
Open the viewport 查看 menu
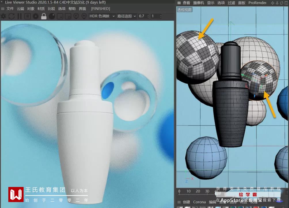[x=186, y=3]
